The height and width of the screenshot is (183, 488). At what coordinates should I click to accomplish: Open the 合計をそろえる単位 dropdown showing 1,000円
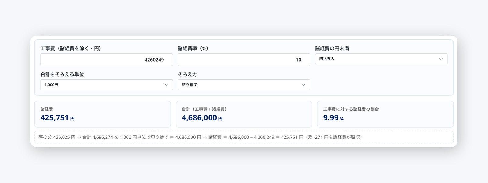coord(106,85)
